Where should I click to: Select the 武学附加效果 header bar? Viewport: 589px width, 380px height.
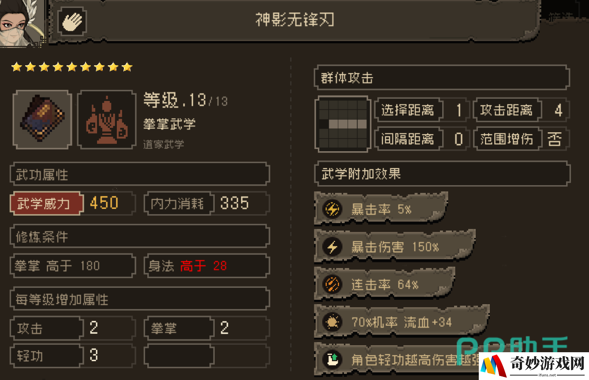coord(442,174)
